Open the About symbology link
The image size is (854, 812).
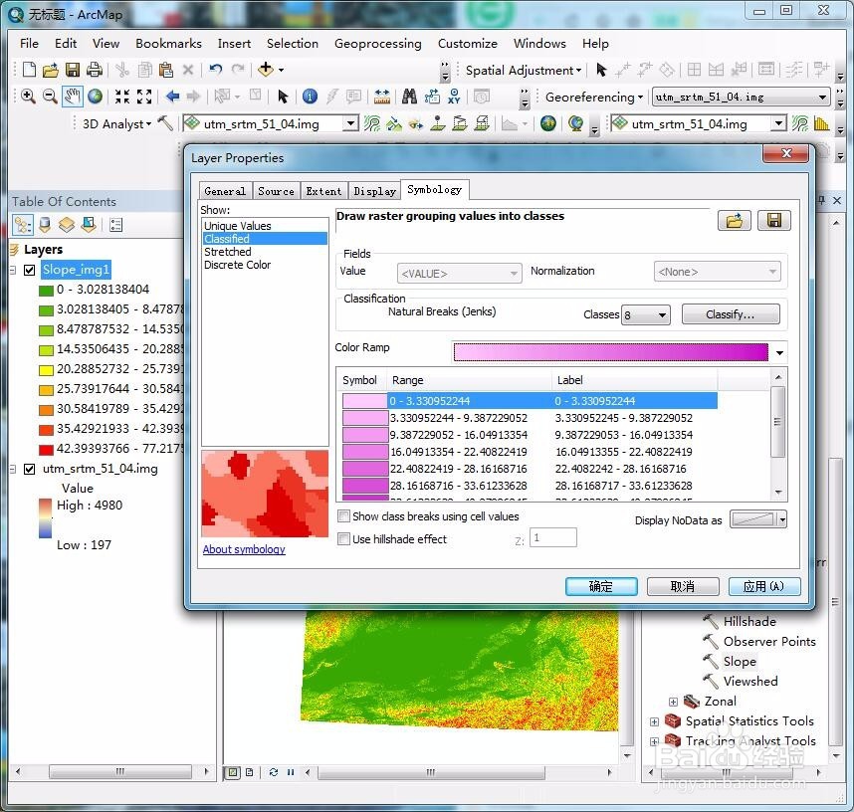tap(244, 549)
